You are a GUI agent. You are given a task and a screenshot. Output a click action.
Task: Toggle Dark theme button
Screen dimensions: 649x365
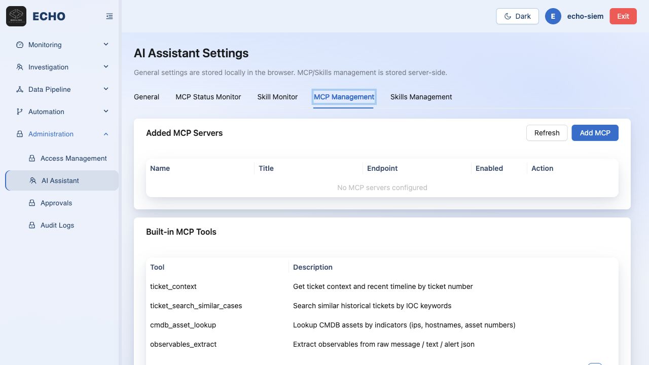(517, 16)
